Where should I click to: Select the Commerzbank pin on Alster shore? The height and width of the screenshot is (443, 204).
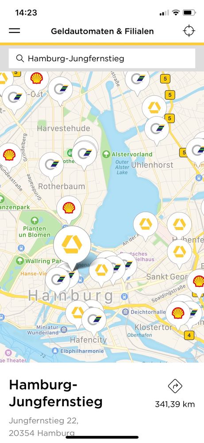tap(146, 224)
